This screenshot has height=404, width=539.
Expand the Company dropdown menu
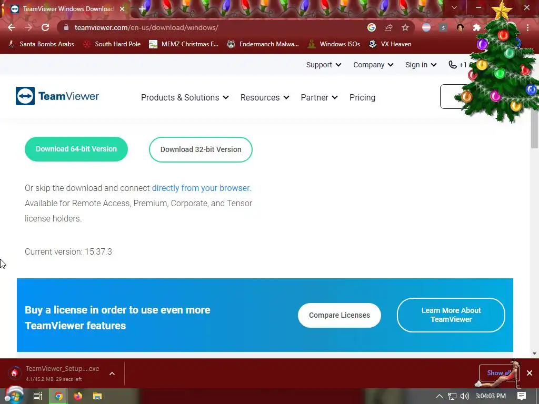pyautogui.click(x=373, y=65)
